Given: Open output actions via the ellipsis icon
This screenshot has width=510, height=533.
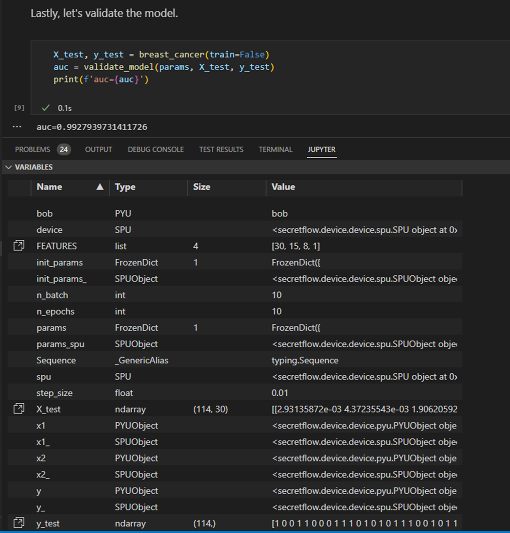Looking at the screenshot, I should click(x=17, y=126).
